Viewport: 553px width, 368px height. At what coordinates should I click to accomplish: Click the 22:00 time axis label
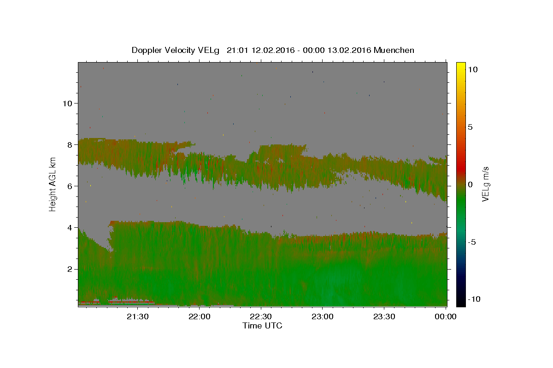pyautogui.click(x=200, y=316)
